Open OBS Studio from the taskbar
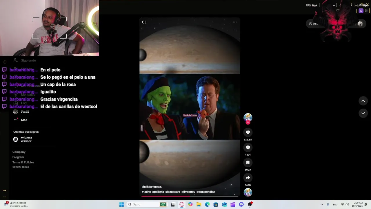This screenshot has width=371, height=209. click(250, 204)
